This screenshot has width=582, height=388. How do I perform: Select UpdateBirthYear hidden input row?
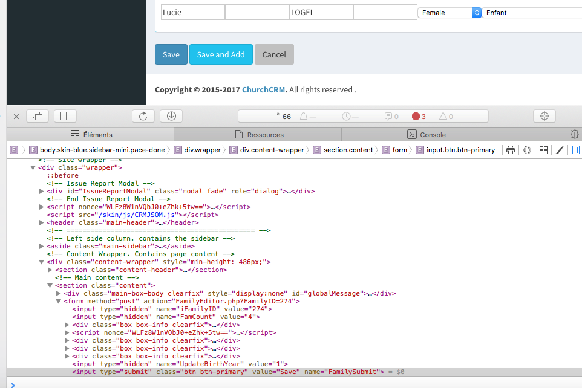point(180,364)
